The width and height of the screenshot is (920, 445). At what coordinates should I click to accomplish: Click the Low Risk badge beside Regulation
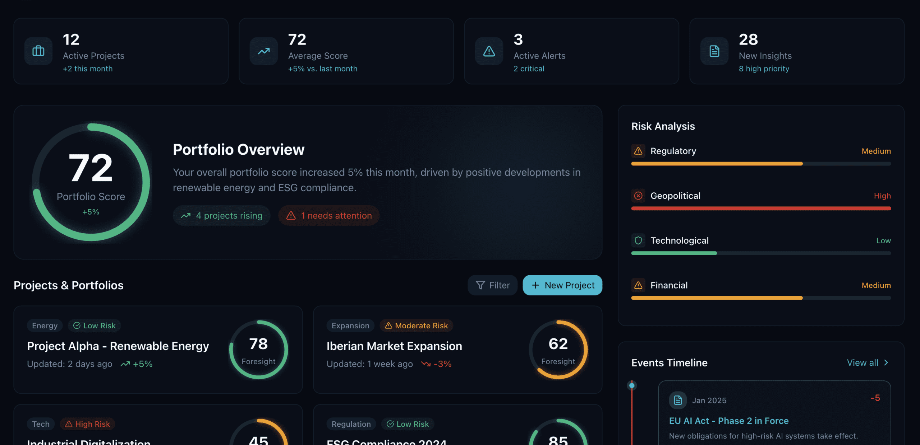[408, 424]
